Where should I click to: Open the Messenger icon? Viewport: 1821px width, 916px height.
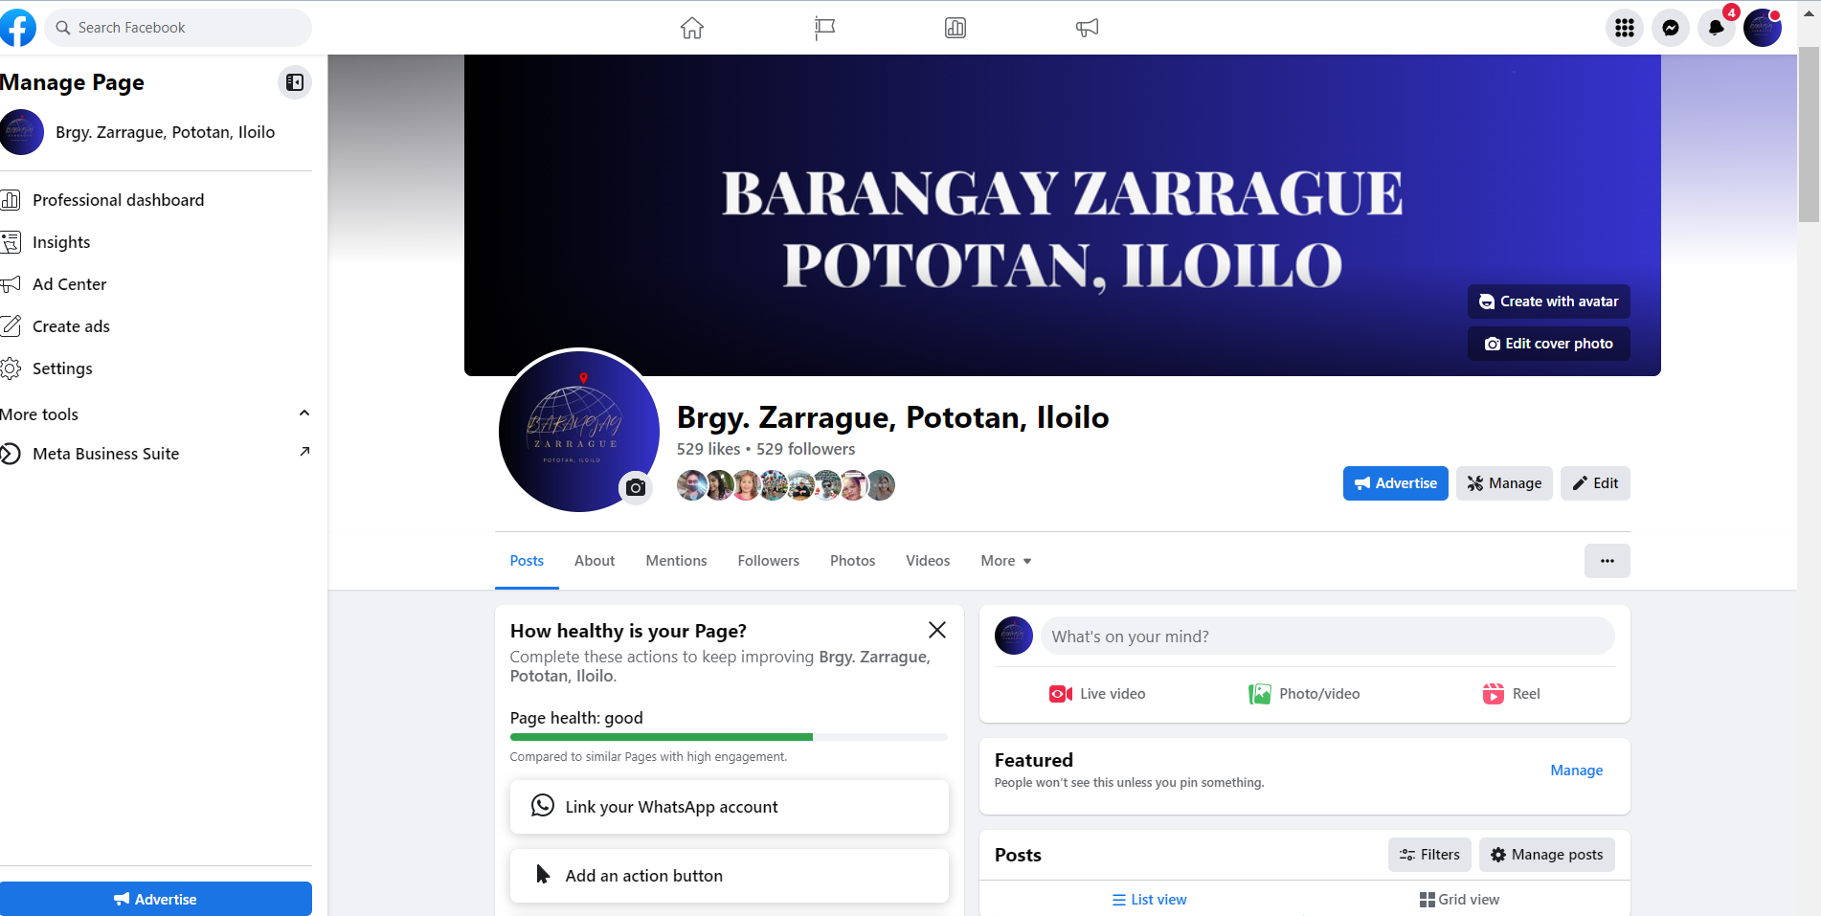pyautogui.click(x=1671, y=28)
